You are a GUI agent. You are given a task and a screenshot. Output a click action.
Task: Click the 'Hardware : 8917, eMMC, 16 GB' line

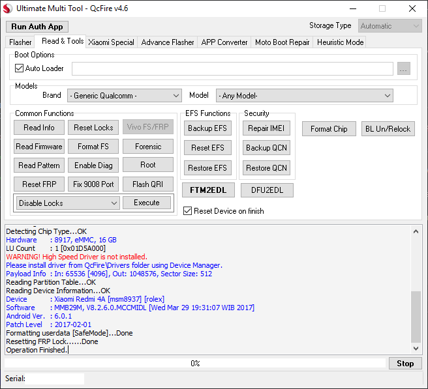pyautogui.click(x=61, y=240)
